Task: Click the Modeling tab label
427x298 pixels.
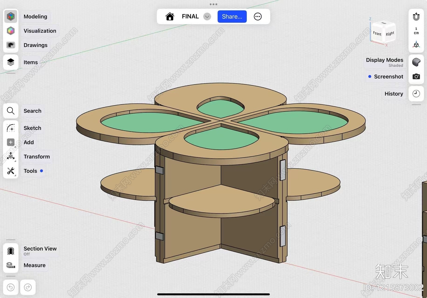Action: 35,17
